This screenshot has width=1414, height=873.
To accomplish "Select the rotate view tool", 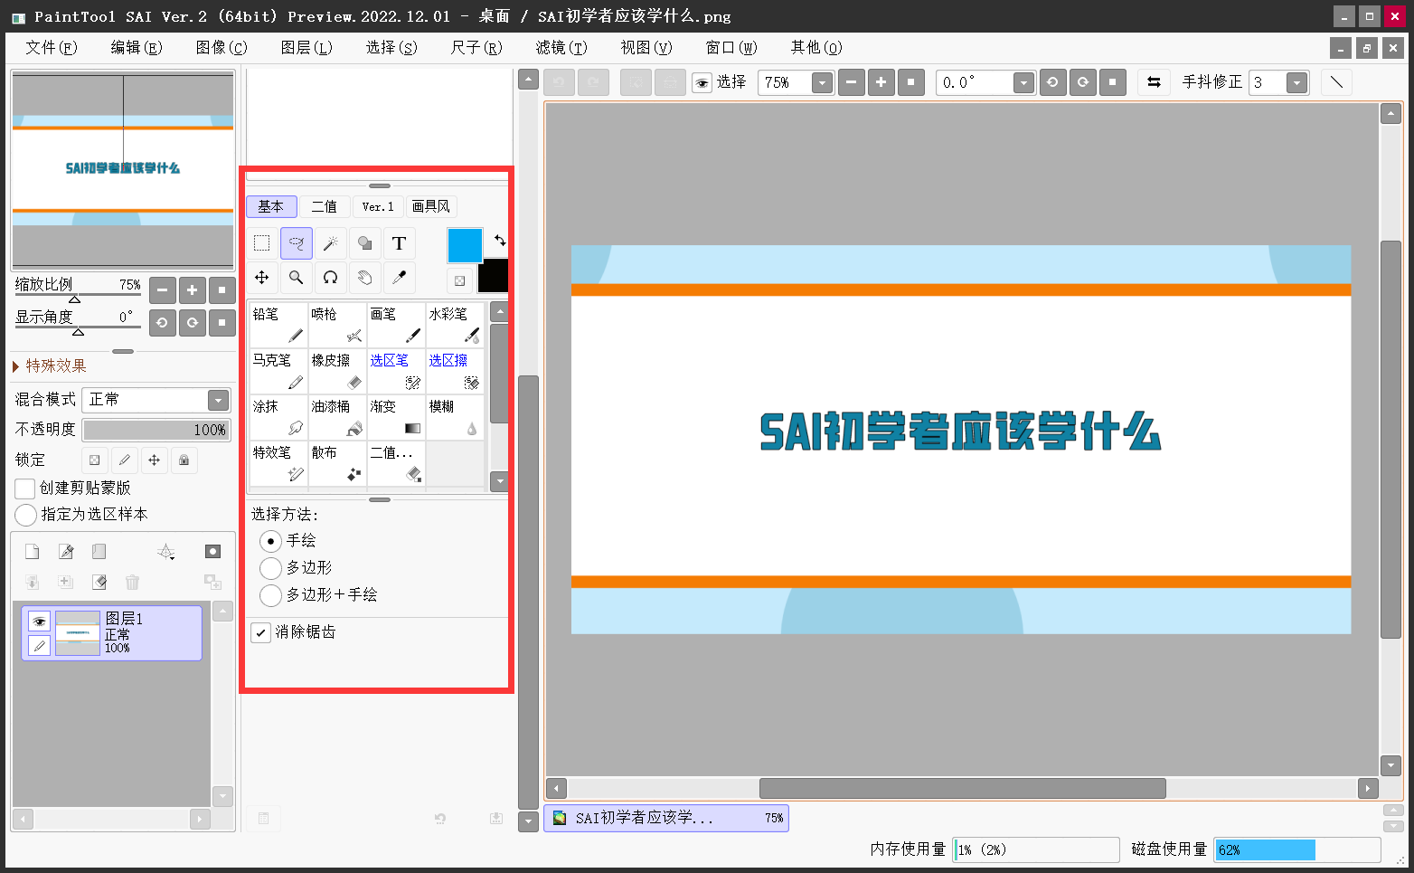I will click(x=330, y=278).
